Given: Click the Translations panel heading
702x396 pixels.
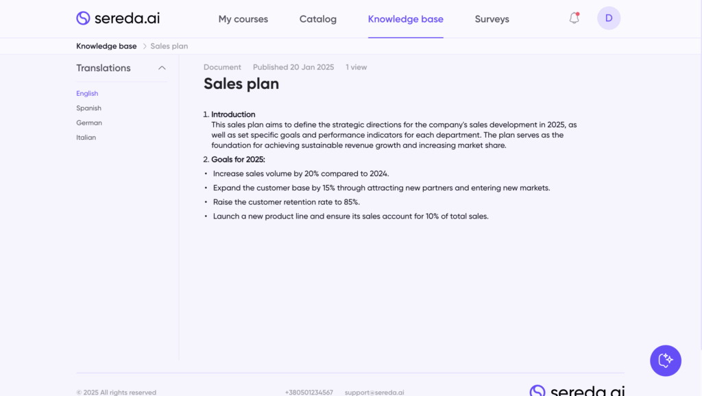Looking at the screenshot, I should point(104,68).
